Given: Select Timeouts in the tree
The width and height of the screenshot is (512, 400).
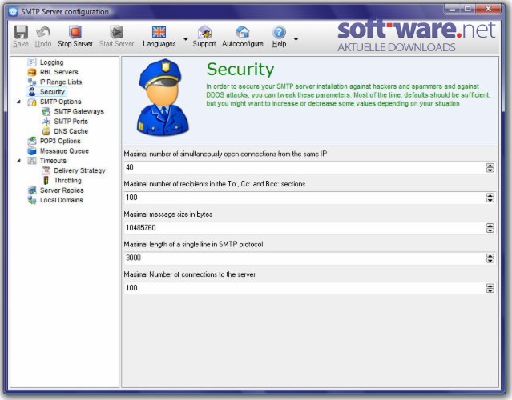Looking at the screenshot, I should tap(53, 160).
